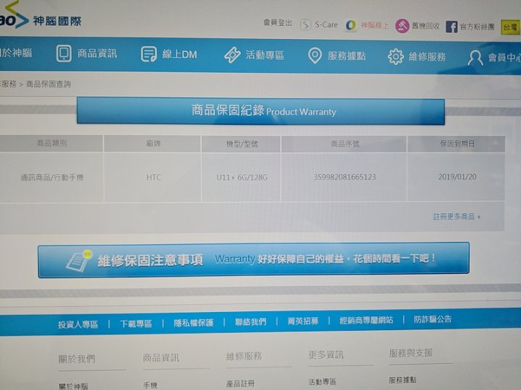Click the 機型/型號 column header
The height and width of the screenshot is (390, 521).
tap(242, 144)
